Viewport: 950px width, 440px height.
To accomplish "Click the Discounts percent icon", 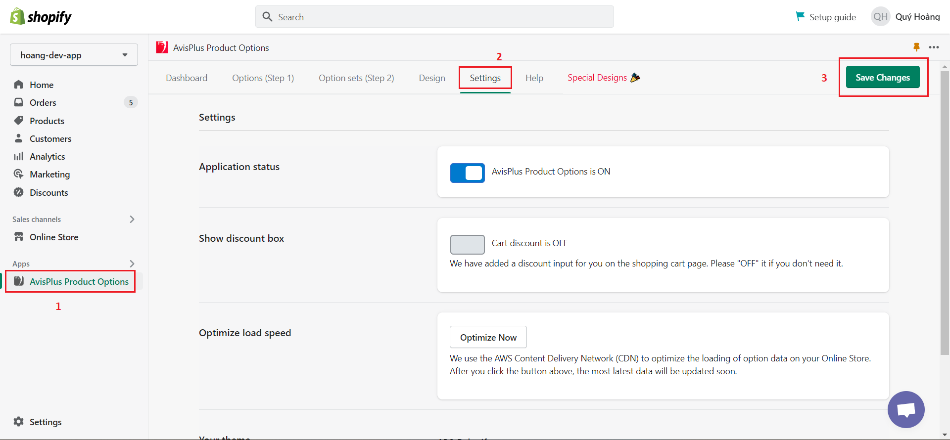I will pos(19,192).
